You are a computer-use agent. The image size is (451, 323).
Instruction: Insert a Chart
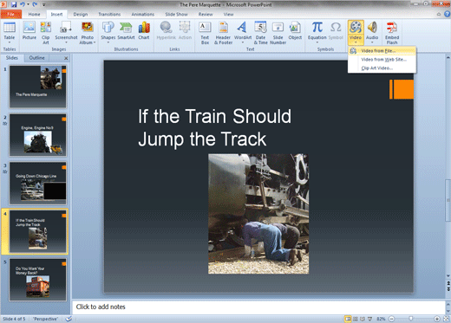144,31
